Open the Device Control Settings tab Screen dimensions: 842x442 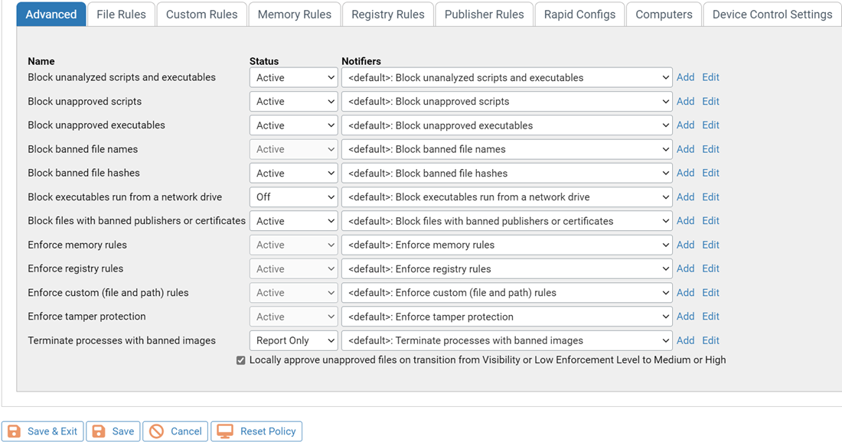pos(772,14)
